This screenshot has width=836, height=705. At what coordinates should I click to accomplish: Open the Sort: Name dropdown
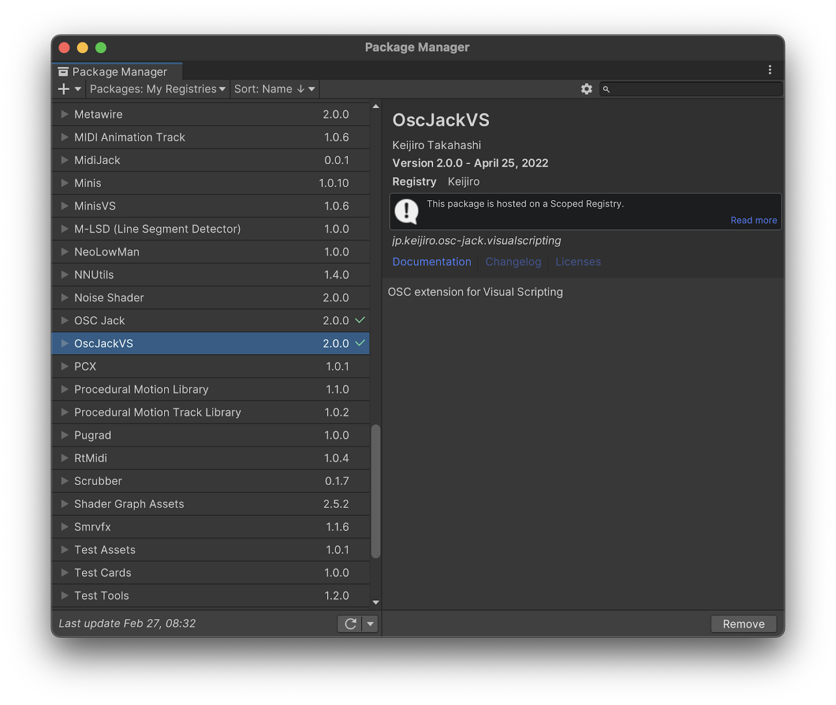click(274, 89)
